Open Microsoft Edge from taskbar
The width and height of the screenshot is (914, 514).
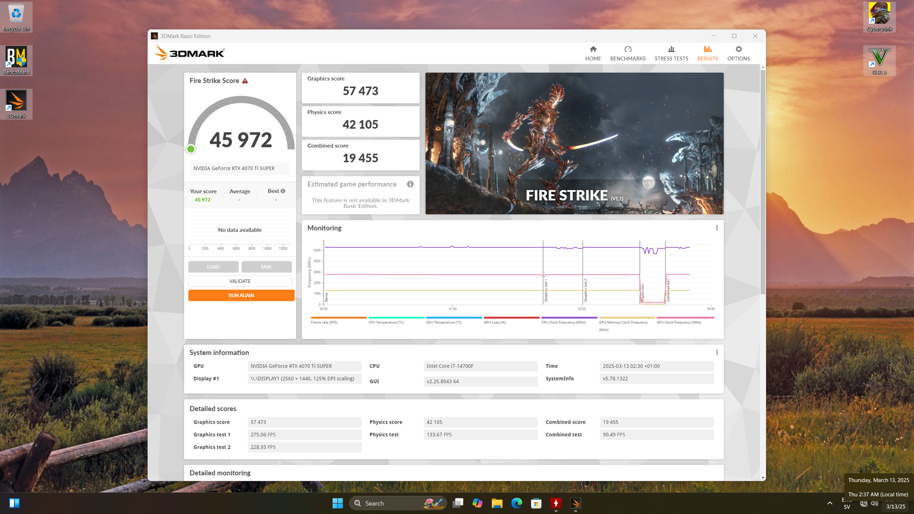(x=517, y=504)
